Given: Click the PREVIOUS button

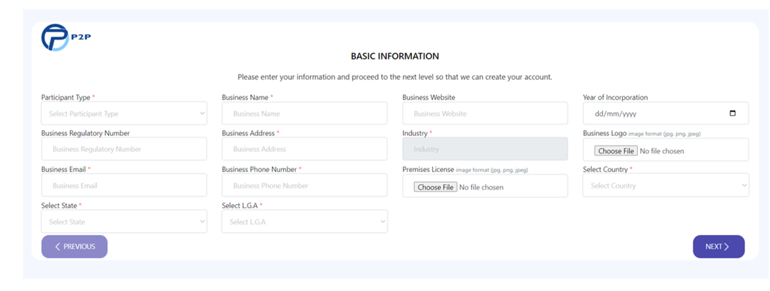Looking at the screenshot, I should (75, 246).
